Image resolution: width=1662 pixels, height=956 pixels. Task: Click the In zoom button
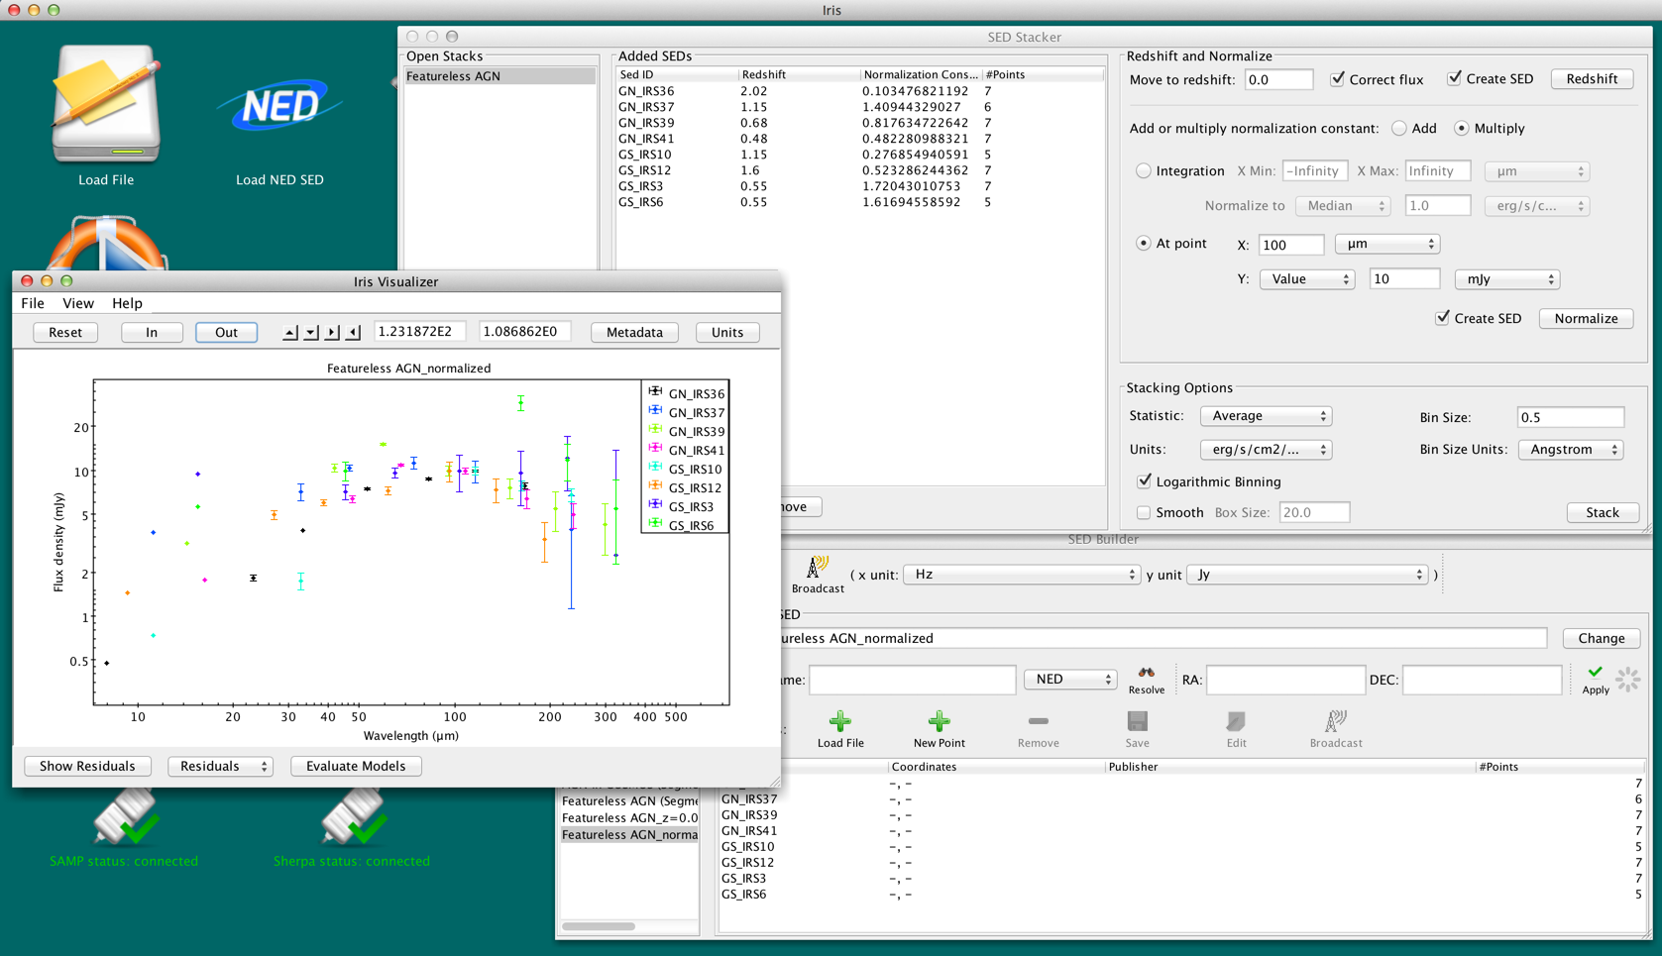coord(152,333)
